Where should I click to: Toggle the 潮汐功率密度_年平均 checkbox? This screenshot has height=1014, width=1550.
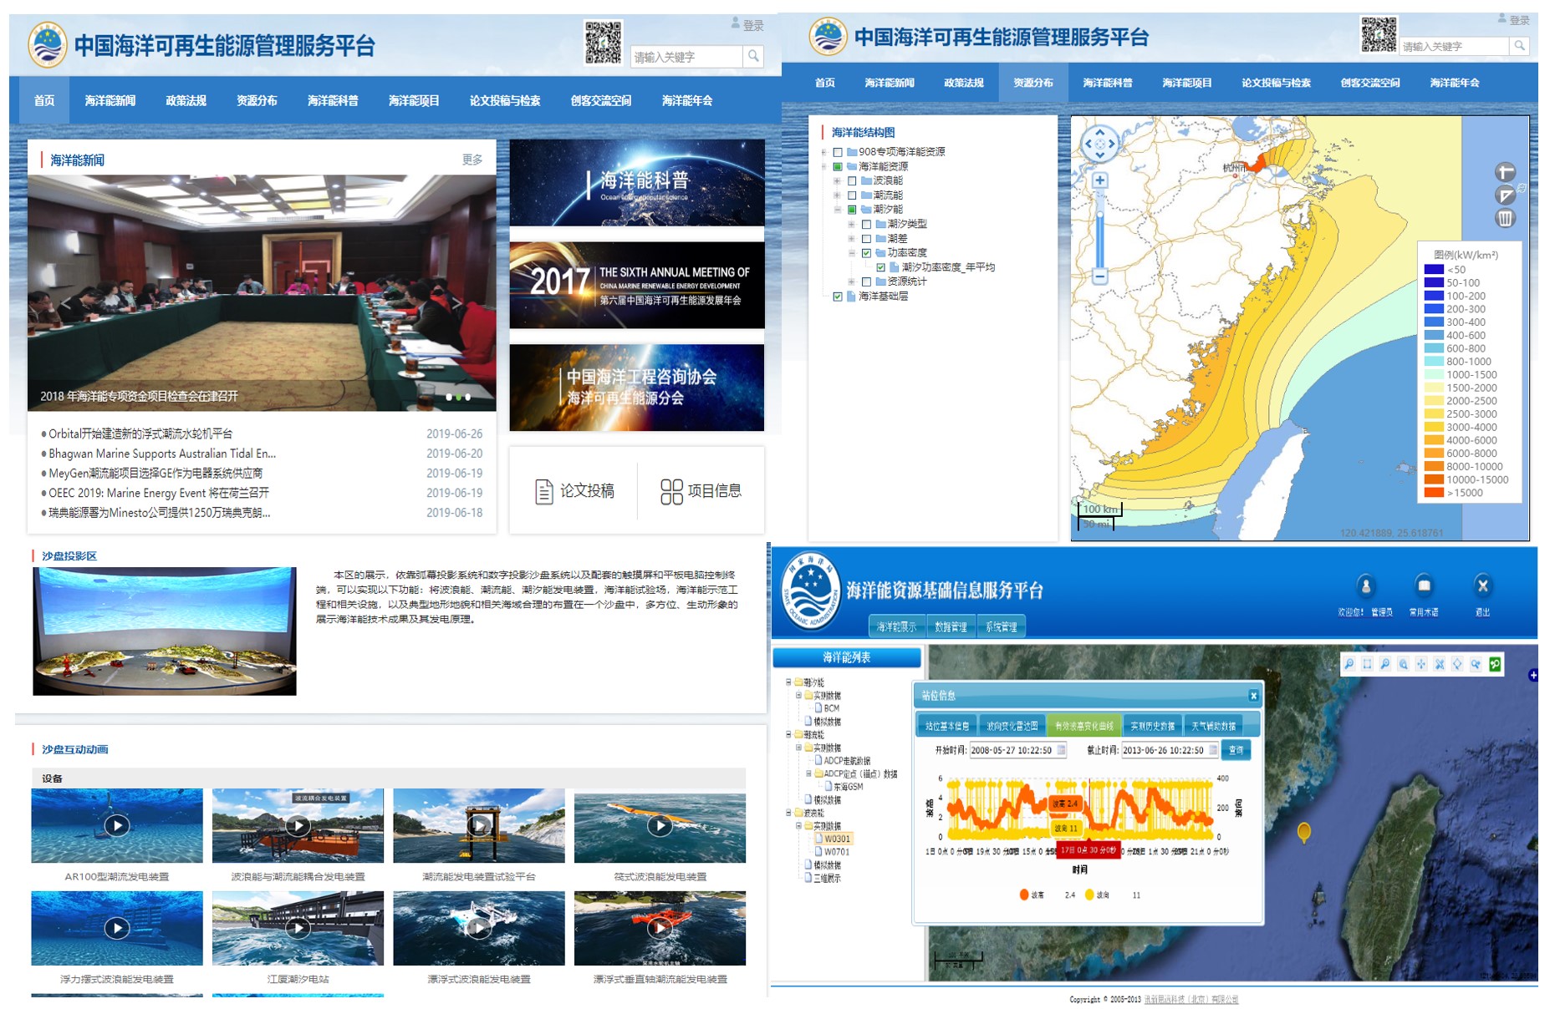[880, 268]
